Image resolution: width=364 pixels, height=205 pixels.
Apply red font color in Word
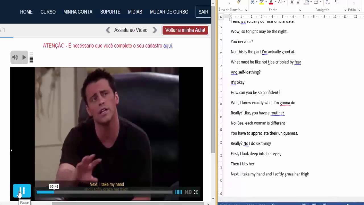[x=271, y=2]
